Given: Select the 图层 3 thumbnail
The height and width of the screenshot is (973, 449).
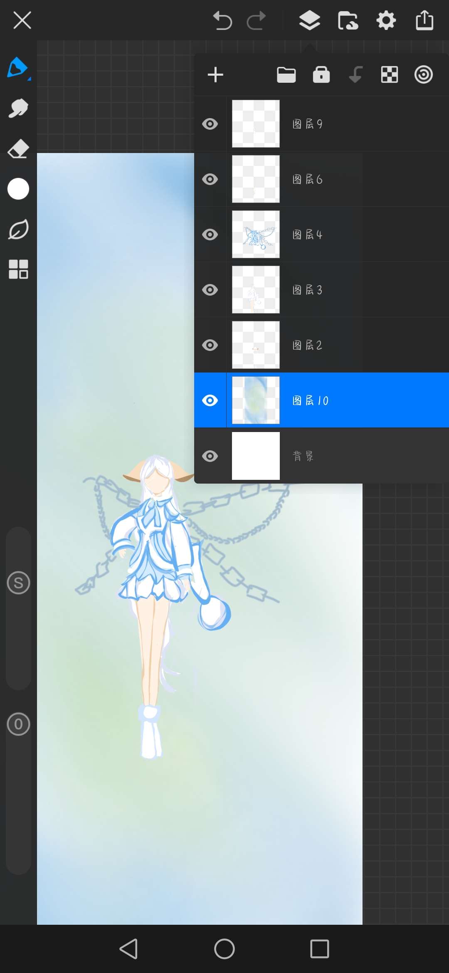Looking at the screenshot, I should pos(256,290).
